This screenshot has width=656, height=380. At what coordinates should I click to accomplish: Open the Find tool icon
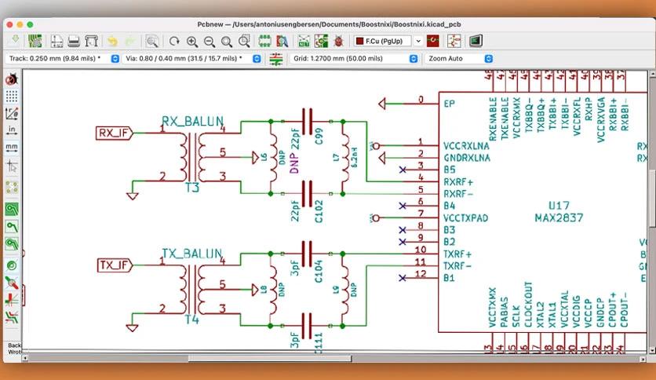pyautogui.click(x=152, y=41)
